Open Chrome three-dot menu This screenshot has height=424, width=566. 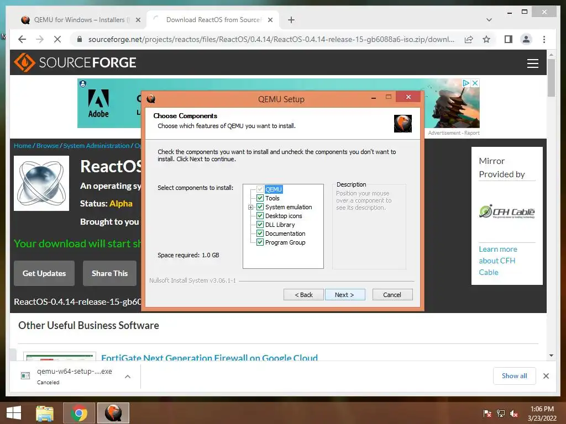(x=544, y=39)
